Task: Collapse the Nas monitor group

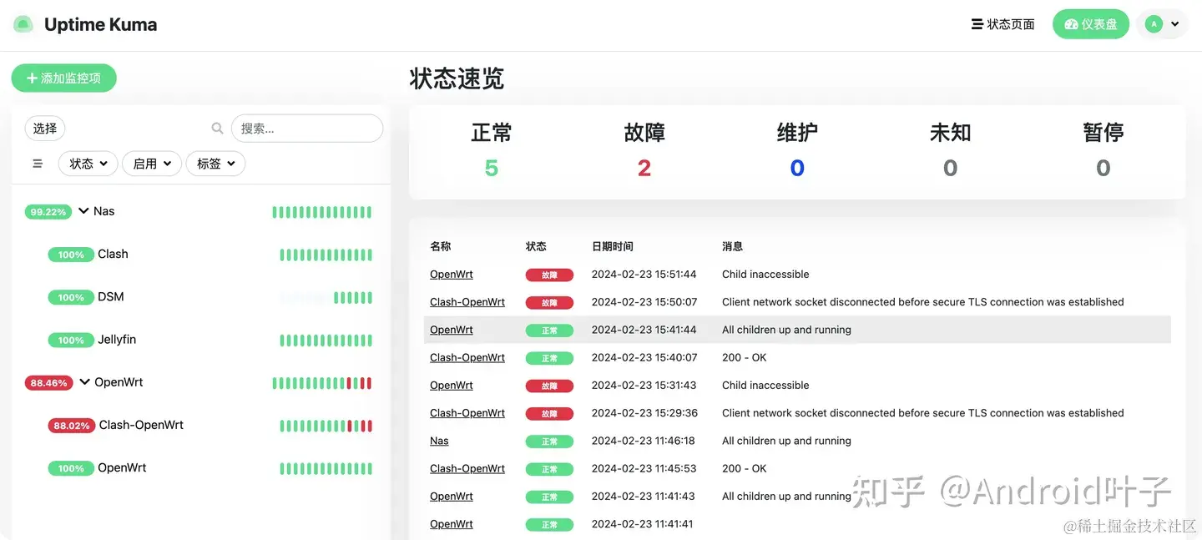Action: (x=83, y=211)
